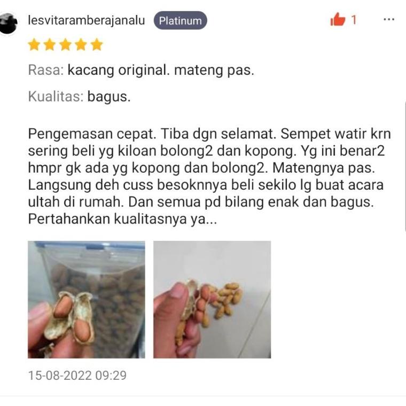Click the scrollbar on right edge
This screenshot has height=406, width=406.
click(x=405, y=166)
